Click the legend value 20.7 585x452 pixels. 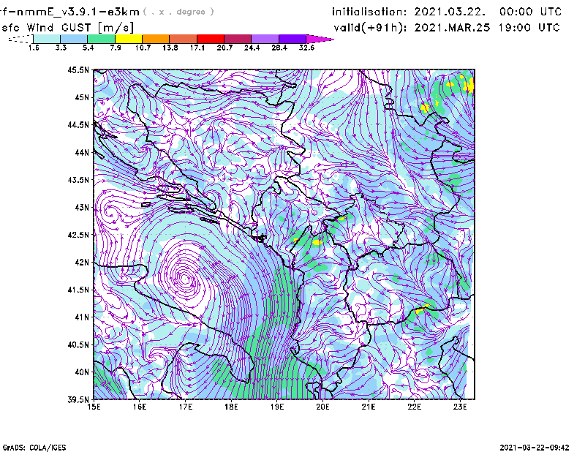pyautogui.click(x=224, y=48)
